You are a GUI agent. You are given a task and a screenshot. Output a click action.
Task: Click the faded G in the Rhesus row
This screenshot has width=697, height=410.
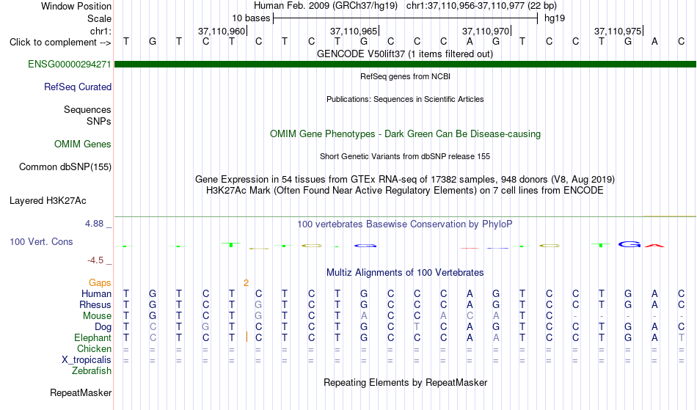tap(258, 305)
